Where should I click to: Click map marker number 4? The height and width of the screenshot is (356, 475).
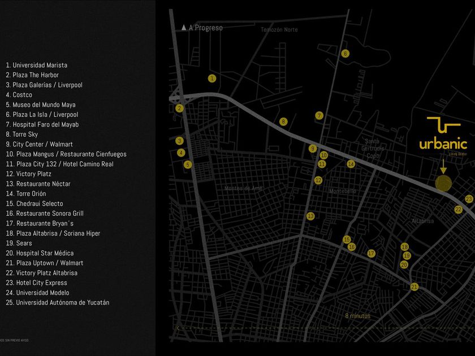click(181, 153)
